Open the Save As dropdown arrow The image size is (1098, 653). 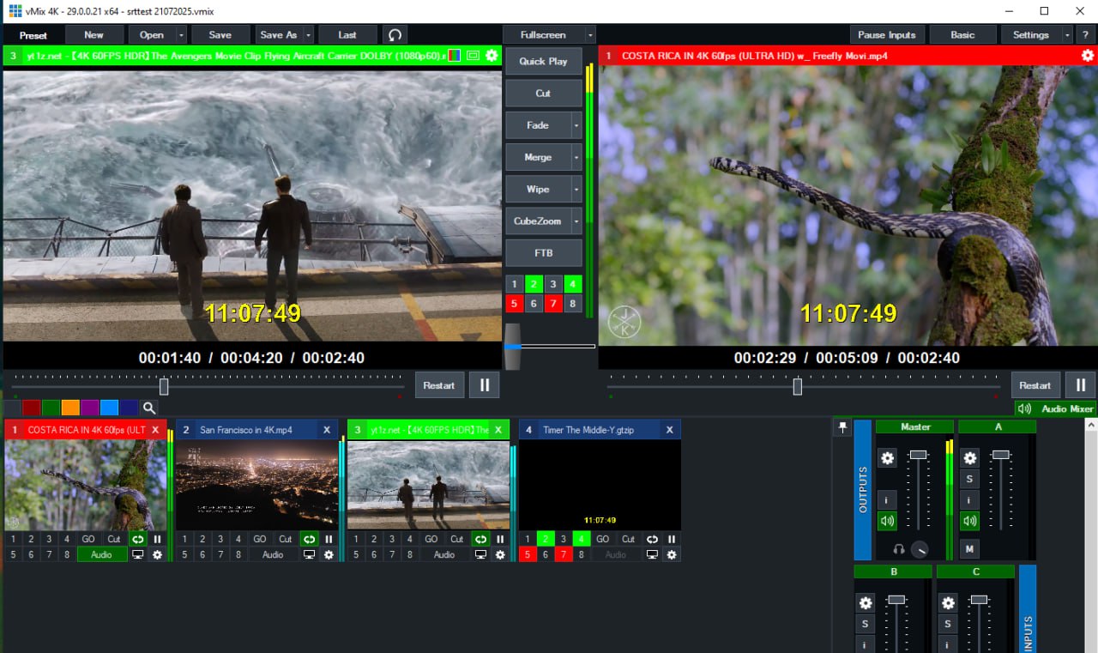[x=307, y=35]
